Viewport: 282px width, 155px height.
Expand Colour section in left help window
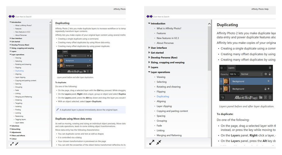pyautogui.click(x=10, y=139)
